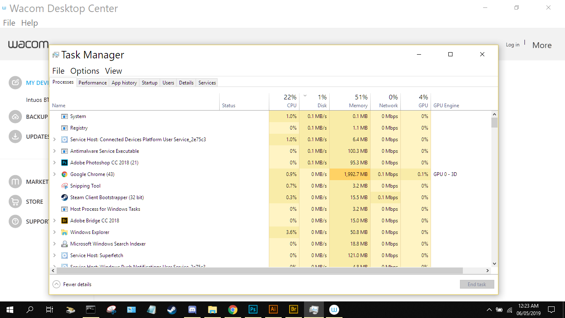Show hidden system tray icons
The height and width of the screenshot is (318, 565).
(x=489, y=309)
